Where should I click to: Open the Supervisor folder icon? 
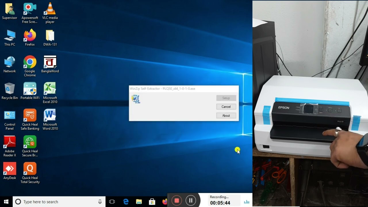pyautogui.click(x=9, y=11)
